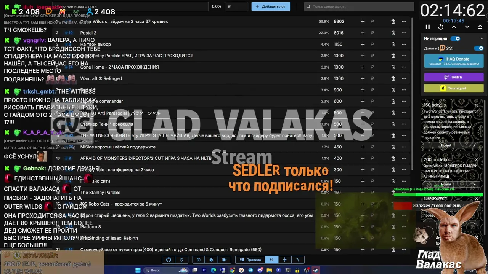488x274 pixels.
Task: Toggle the Интеграции switch
Action: (455, 38)
